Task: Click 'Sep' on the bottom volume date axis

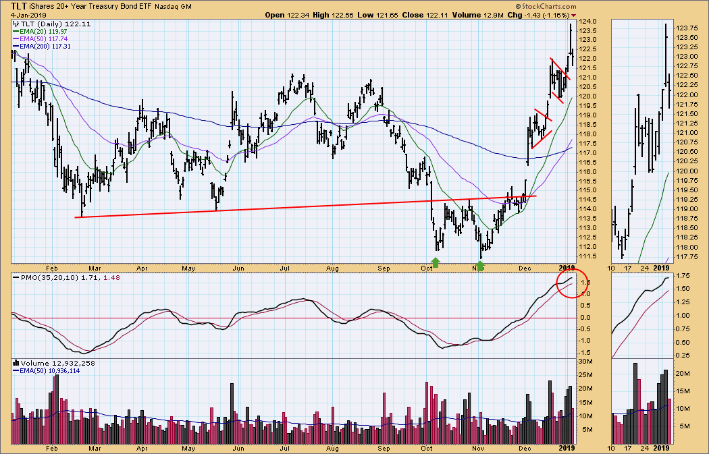Action: (x=384, y=448)
